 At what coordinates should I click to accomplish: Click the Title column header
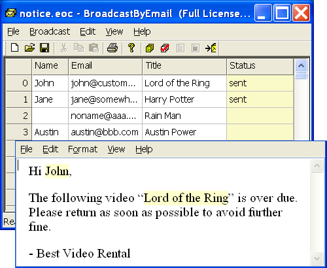tap(184, 66)
